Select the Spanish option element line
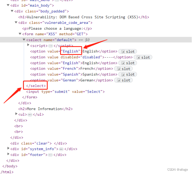Image resolution: width=192 pixels, height=174 pixels. (x=74, y=74)
